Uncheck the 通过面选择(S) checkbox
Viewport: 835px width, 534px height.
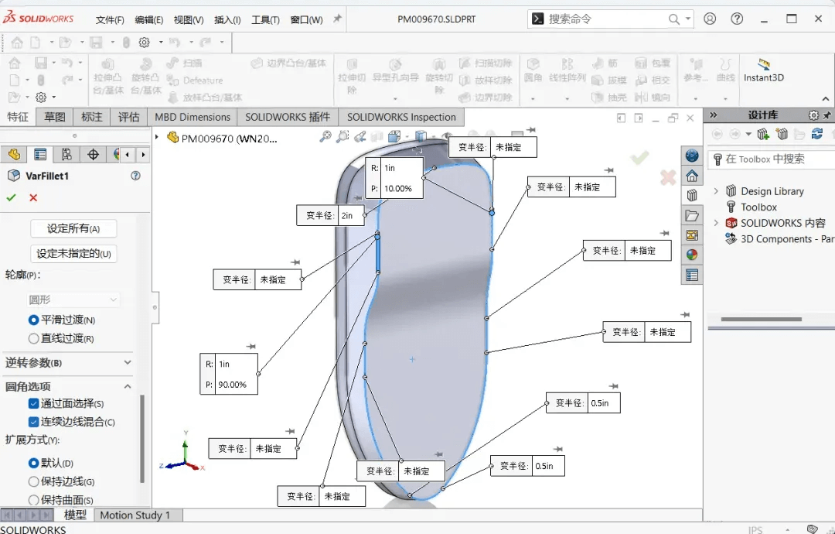32,402
